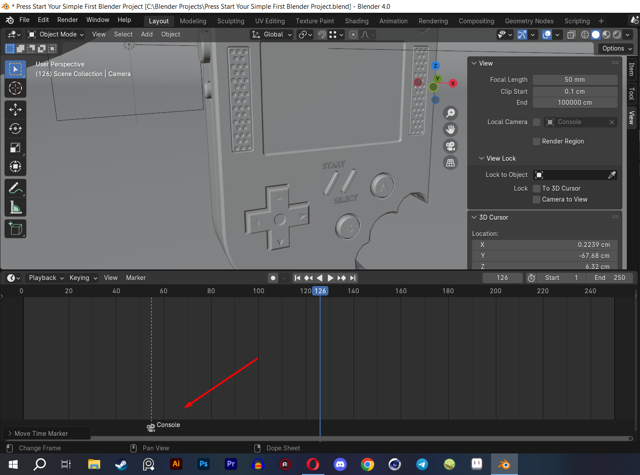Select the Scale tool
The width and height of the screenshot is (640, 475).
[x=15, y=147]
